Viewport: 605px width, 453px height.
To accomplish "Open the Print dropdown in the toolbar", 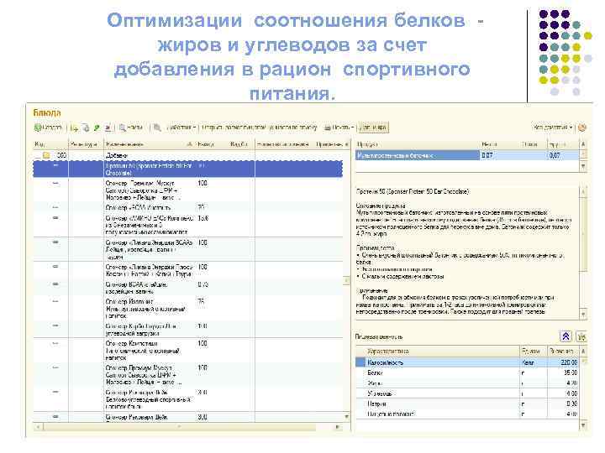I will pos(339,128).
